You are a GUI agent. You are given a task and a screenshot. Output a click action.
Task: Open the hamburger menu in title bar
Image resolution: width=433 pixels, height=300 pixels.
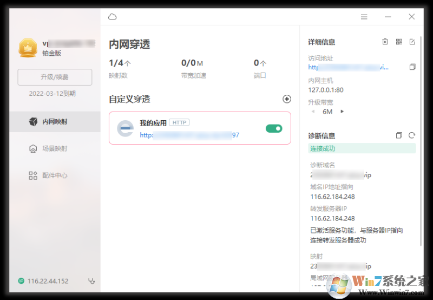(364, 17)
